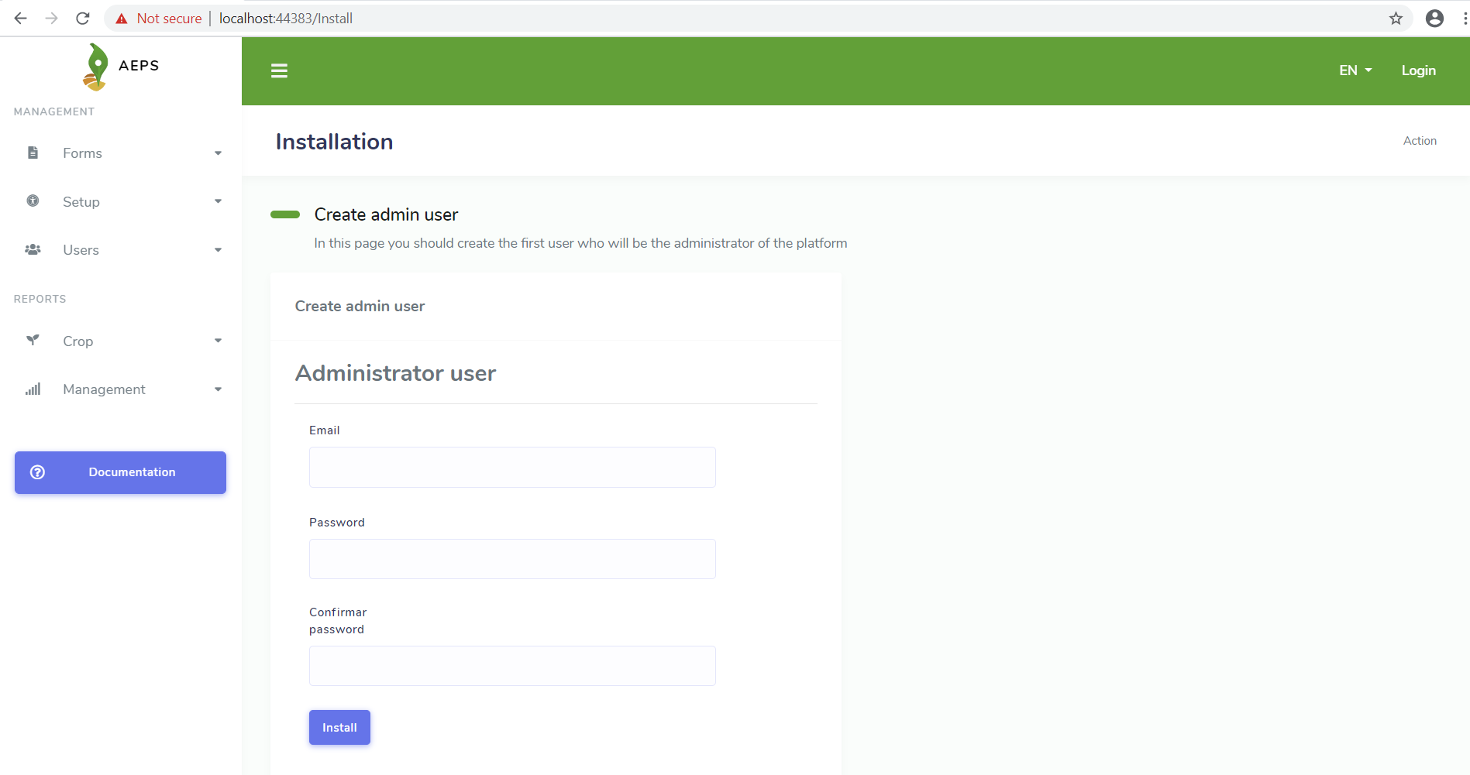
Task: Expand the Crop reports arrow
Action: pyautogui.click(x=218, y=341)
